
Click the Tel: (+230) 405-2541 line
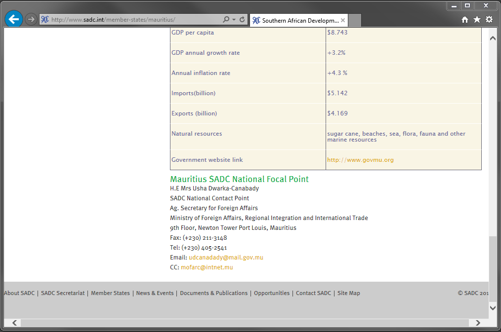(199, 248)
